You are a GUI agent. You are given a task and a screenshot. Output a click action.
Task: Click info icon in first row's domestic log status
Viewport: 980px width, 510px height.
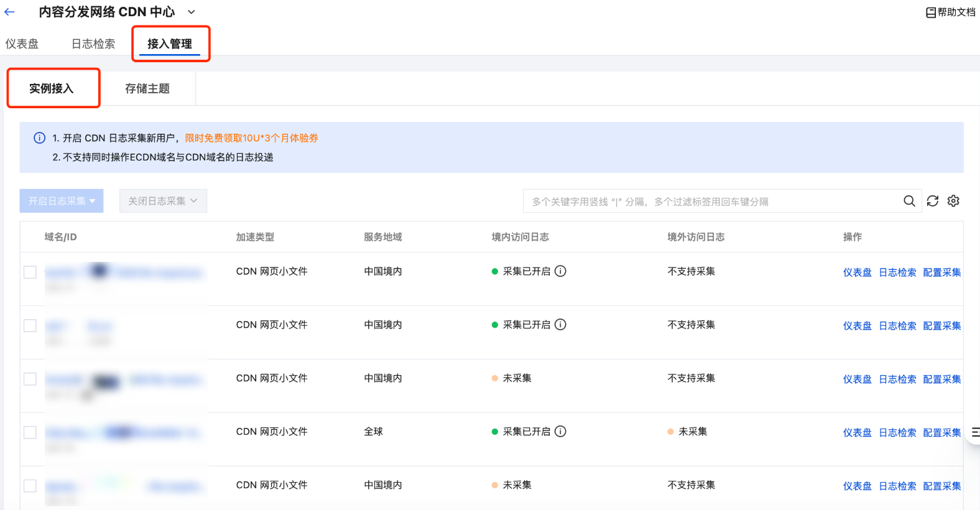[560, 271]
